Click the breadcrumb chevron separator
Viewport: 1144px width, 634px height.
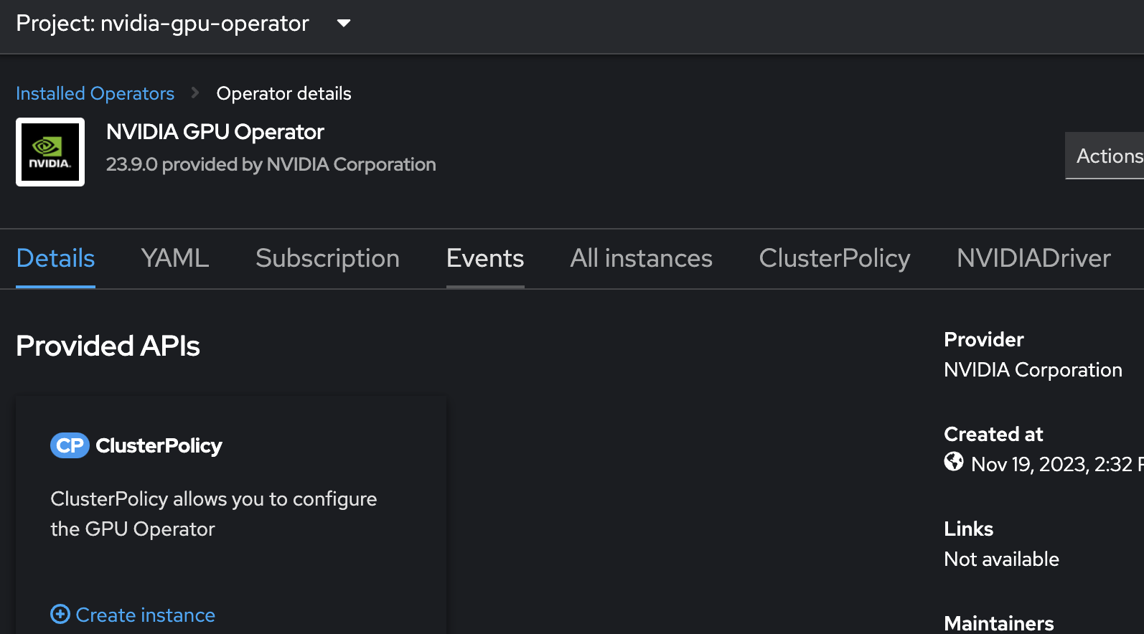coord(194,93)
